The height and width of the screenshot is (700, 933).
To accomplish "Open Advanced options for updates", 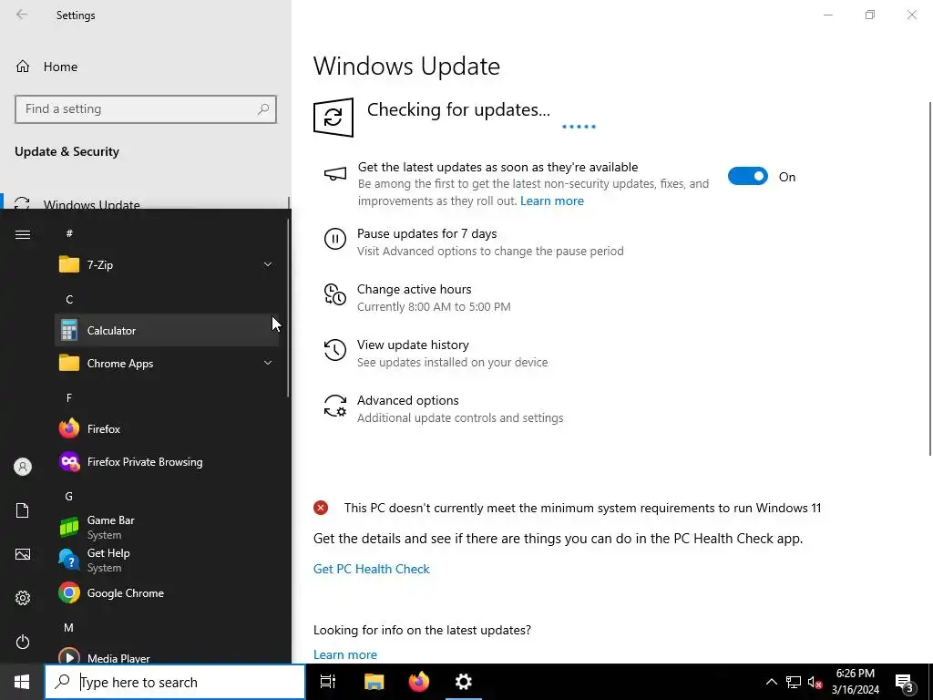I will coord(407,401).
